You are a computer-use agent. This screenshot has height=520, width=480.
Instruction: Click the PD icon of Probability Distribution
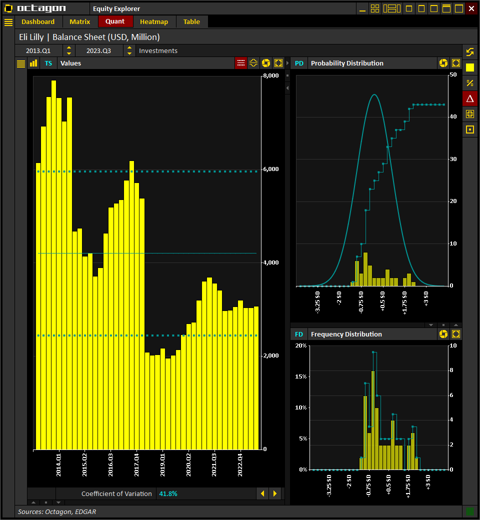pyautogui.click(x=299, y=63)
